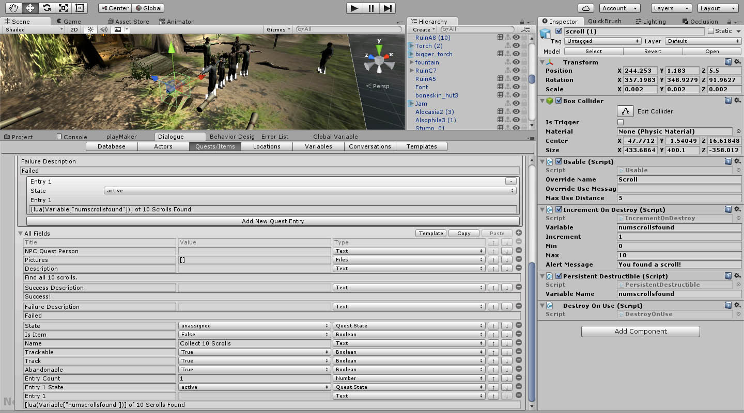Open Transform component help icon

(x=728, y=62)
